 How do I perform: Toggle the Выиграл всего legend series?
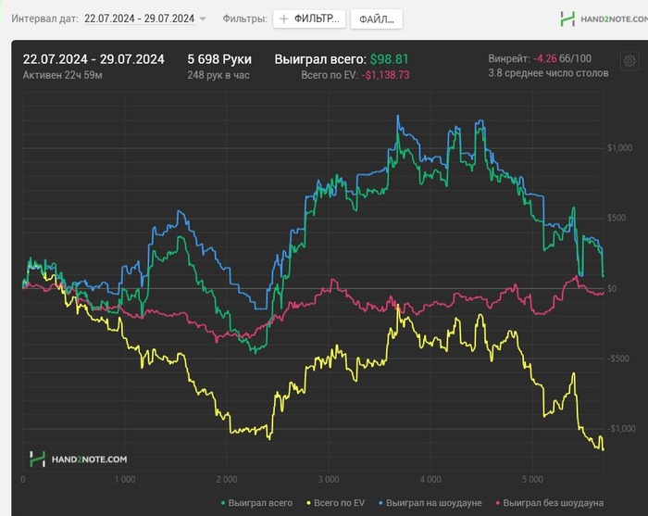[x=256, y=503]
